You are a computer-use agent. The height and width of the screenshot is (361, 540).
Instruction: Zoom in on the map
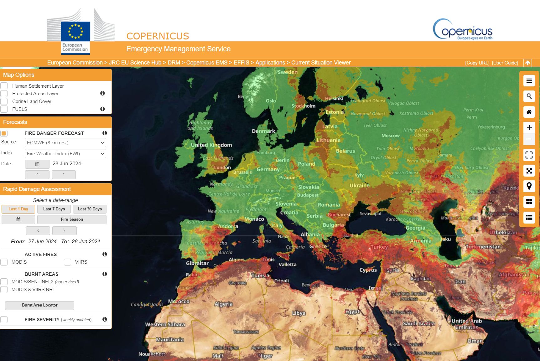click(529, 127)
